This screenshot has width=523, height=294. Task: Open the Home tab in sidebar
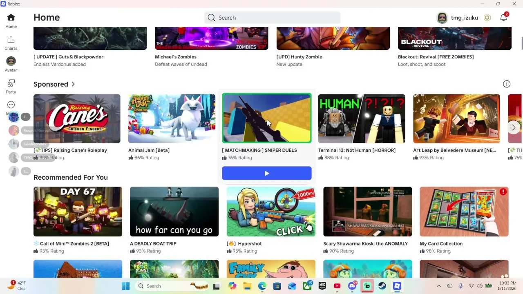point(11,21)
